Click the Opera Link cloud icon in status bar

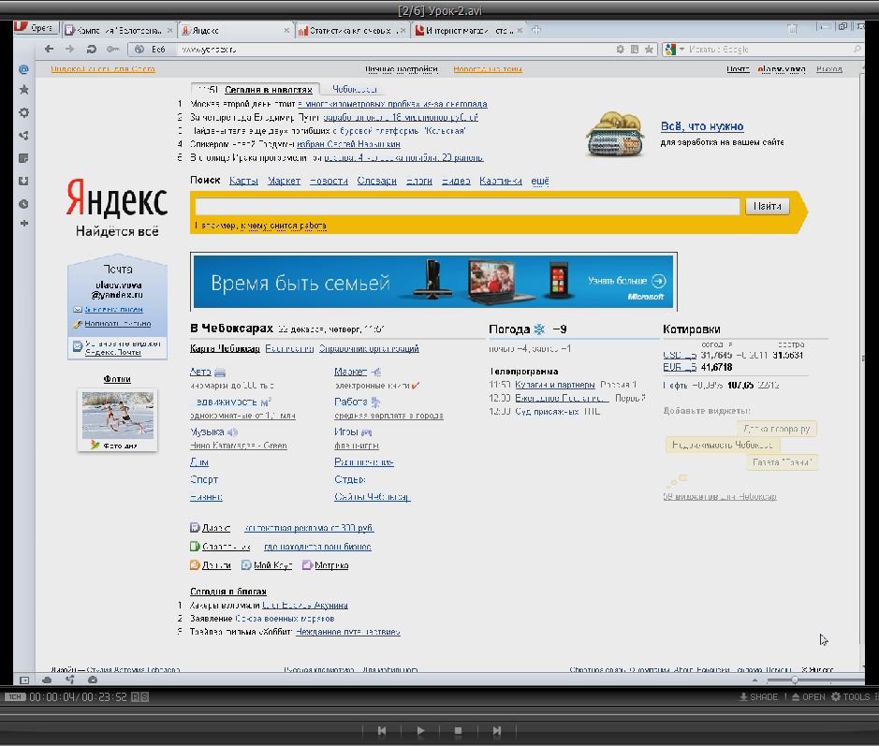click(47, 680)
